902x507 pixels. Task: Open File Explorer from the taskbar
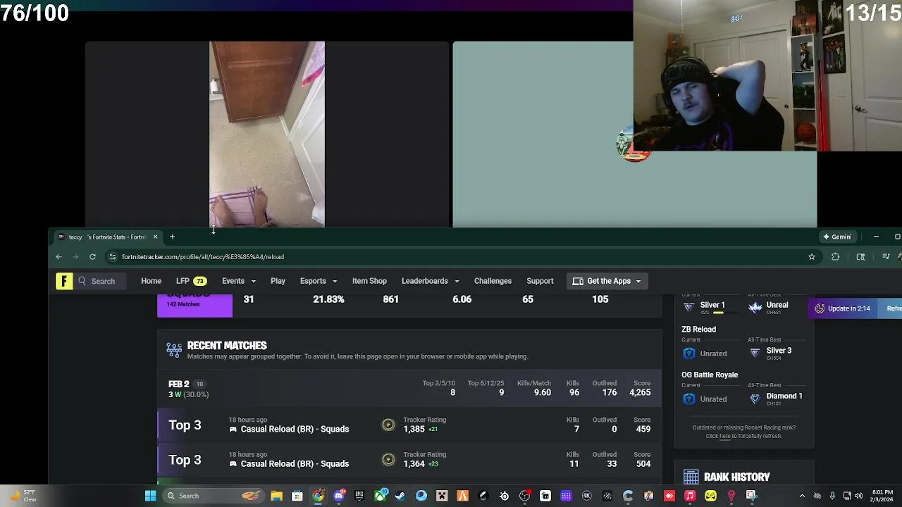pos(276,496)
